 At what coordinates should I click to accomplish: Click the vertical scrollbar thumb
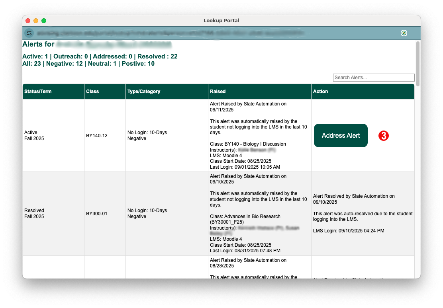(418, 64)
